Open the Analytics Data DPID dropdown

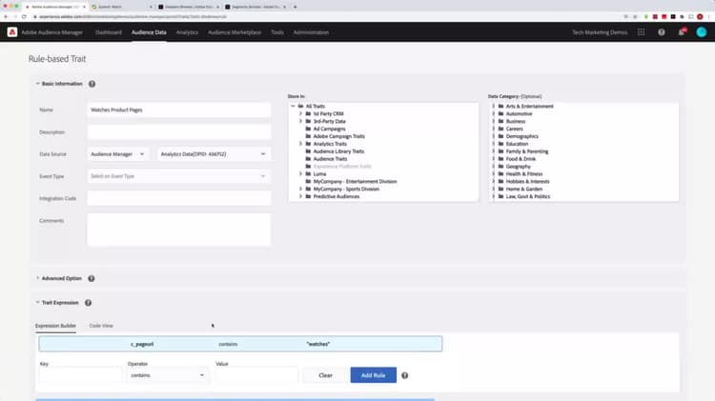tap(213, 154)
